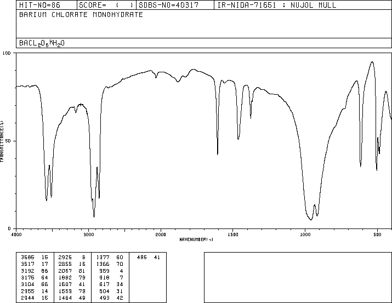
Task: Click transmittance 79 beside 1559
Action: 82,291
